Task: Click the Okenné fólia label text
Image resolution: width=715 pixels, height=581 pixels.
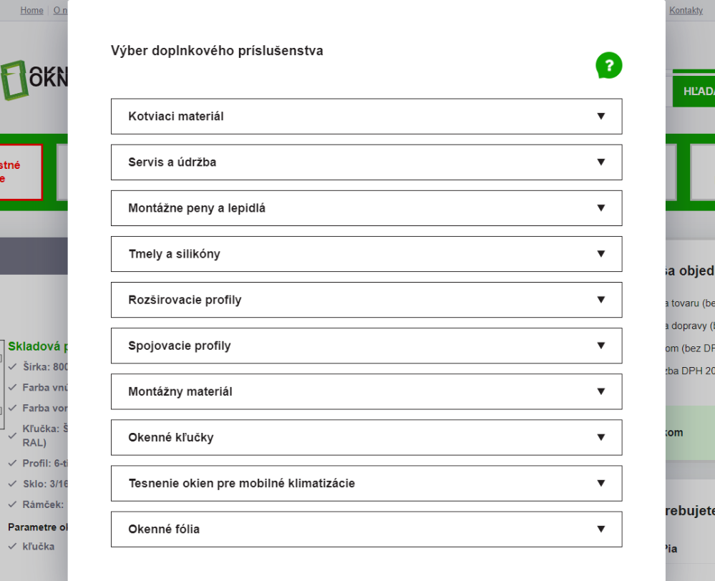Action: tap(164, 529)
